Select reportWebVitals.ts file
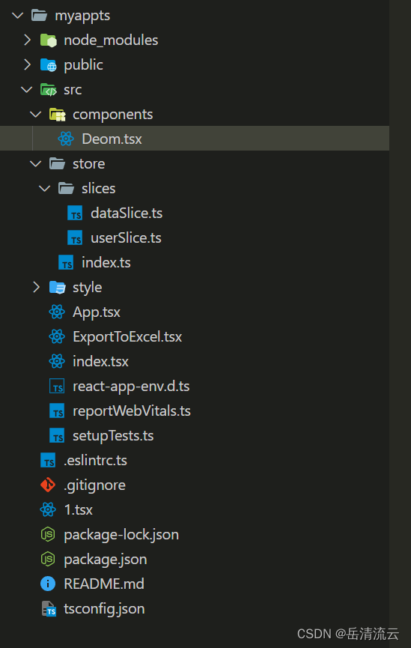Screen dimensions: 411x648 point(131,411)
